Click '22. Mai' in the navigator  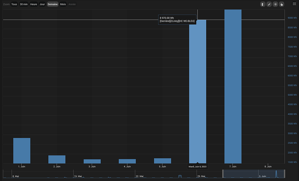tap(140, 176)
